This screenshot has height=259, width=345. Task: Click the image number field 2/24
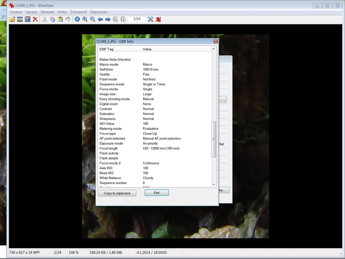137,19
